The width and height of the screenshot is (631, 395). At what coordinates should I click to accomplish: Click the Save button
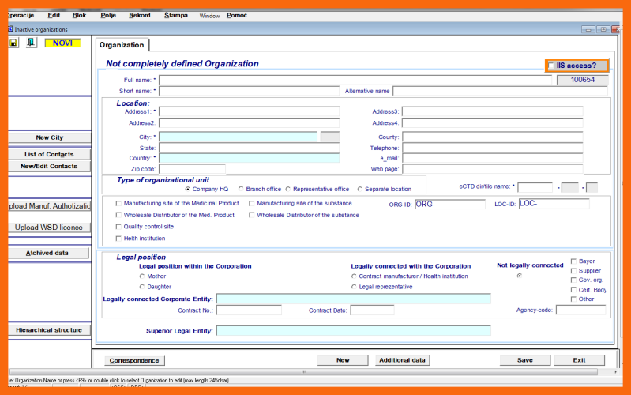[524, 360]
